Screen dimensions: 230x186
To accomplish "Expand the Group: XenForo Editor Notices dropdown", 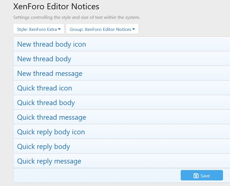I will [x=102, y=29].
